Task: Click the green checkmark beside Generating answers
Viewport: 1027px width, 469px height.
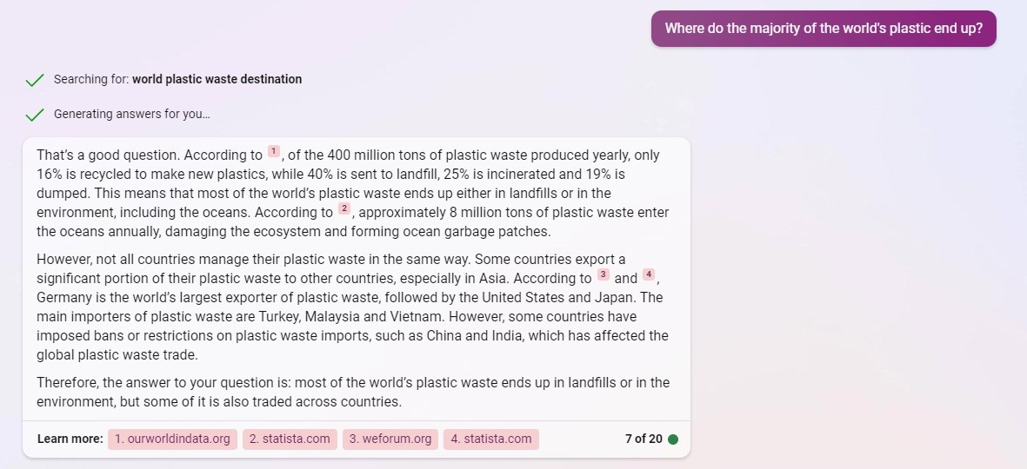Action: point(34,115)
